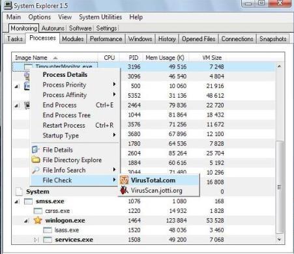Click the System process page icon

(19, 191)
